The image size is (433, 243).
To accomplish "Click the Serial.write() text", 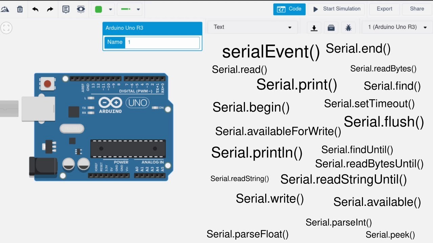I will (270, 198).
